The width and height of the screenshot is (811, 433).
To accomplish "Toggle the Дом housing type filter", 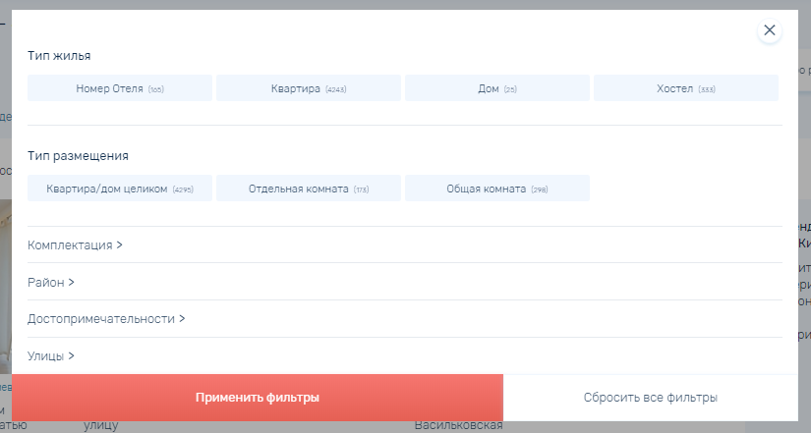I will coord(497,88).
